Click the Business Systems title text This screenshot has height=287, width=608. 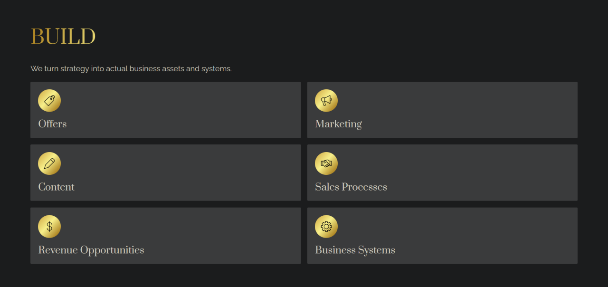click(355, 250)
